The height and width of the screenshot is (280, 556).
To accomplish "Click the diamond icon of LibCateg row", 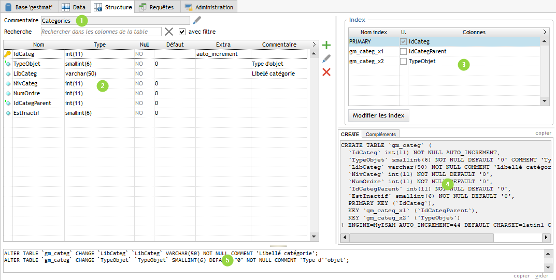I will click(x=8, y=73).
